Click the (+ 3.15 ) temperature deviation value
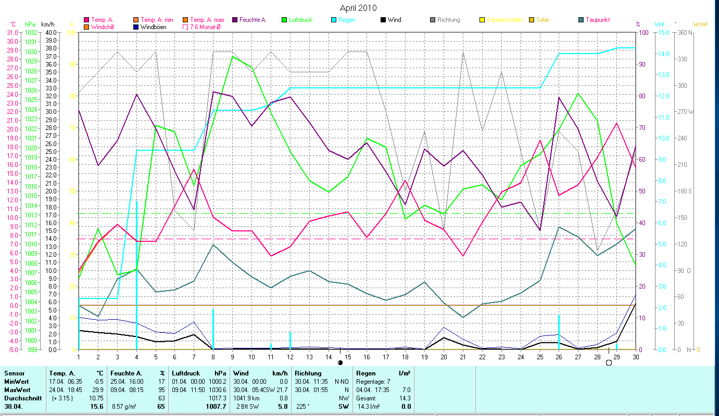The height and width of the screenshot is (416, 719). click(63, 398)
